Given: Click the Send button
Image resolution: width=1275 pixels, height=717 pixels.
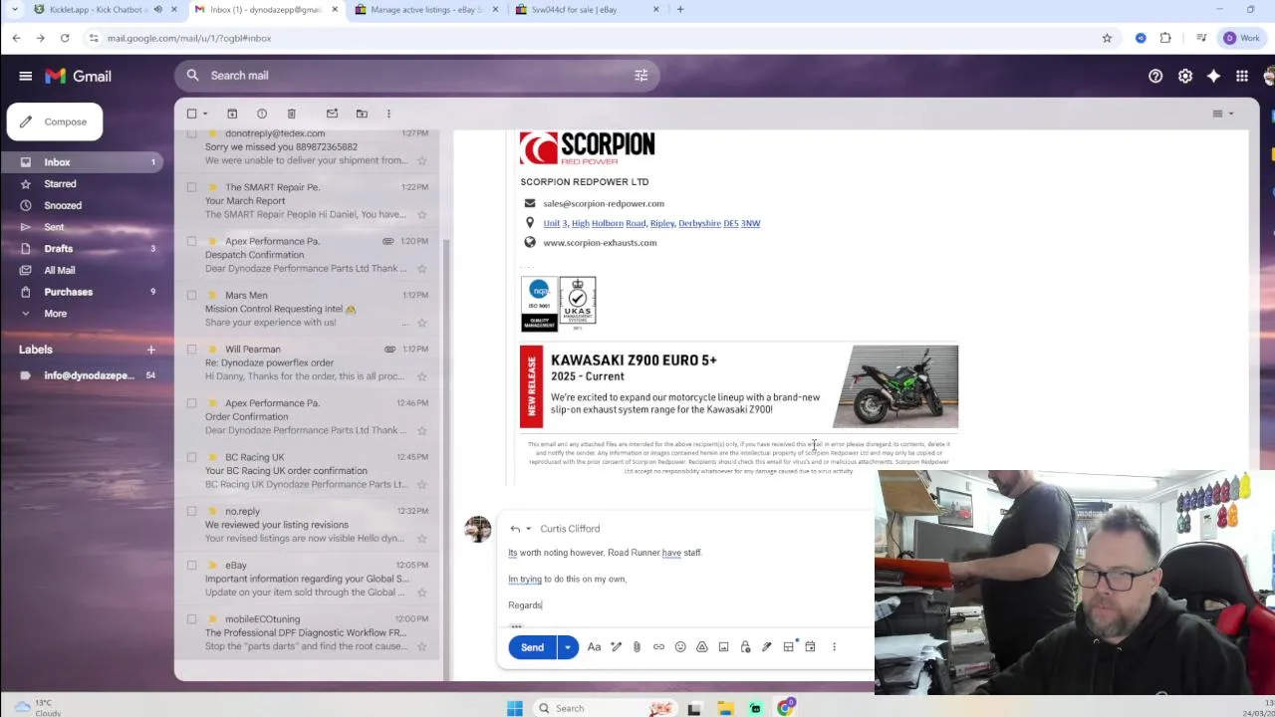Looking at the screenshot, I should point(532,647).
